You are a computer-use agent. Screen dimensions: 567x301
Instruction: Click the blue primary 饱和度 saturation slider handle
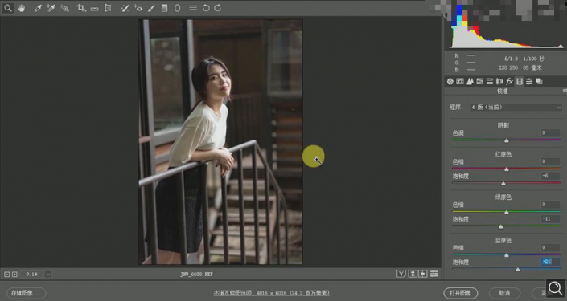(518, 270)
